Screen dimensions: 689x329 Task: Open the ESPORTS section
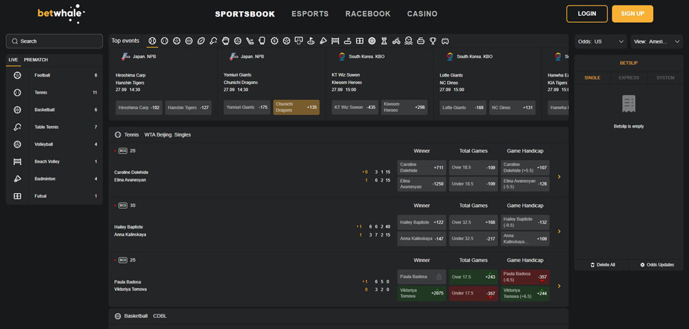click(310, 14)
